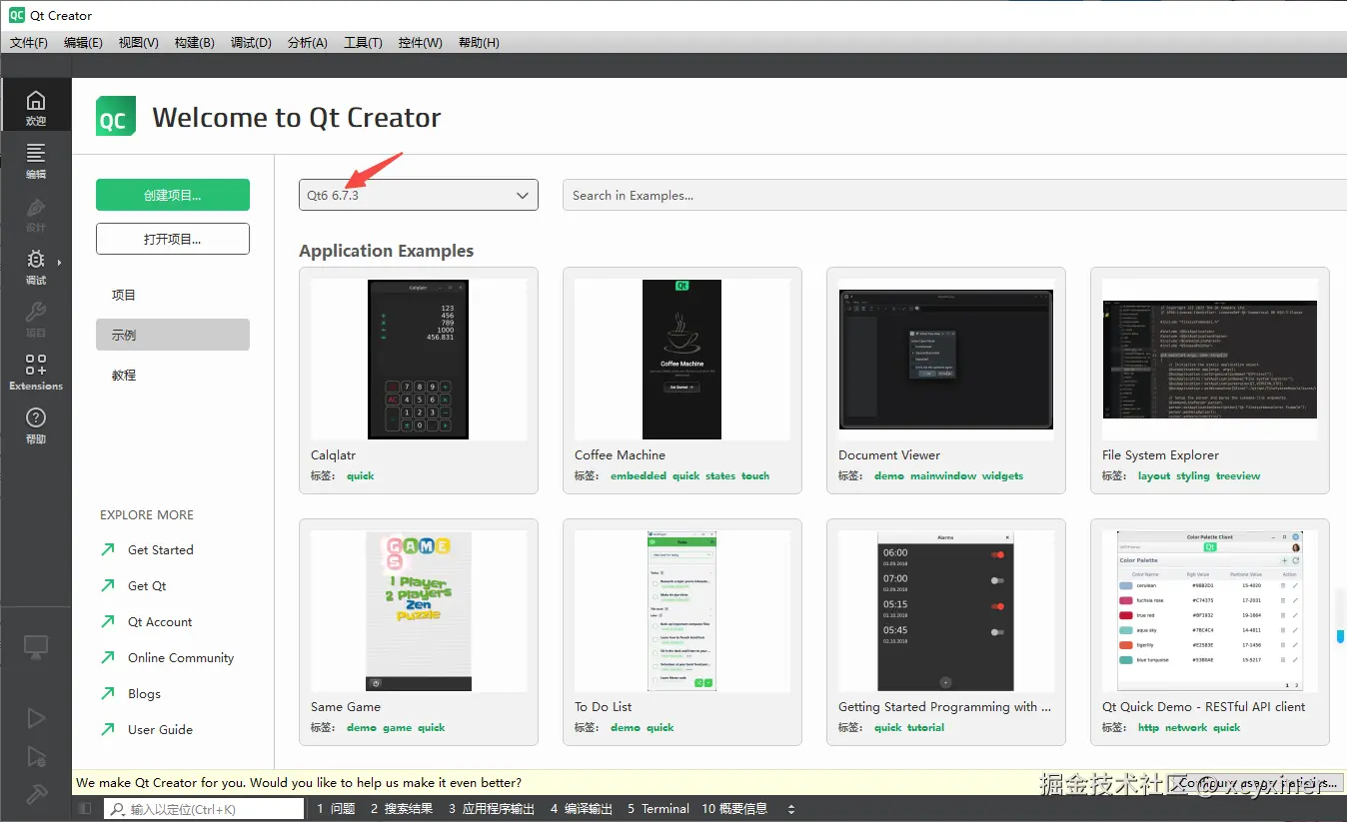Follow the Get Started link
The image size is (1347, 822).
[161, 549]
